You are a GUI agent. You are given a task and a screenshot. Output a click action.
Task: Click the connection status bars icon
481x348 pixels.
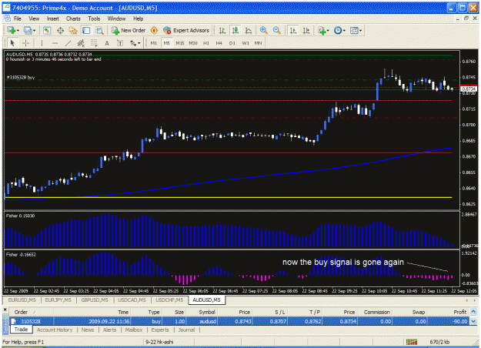click(412, 342)
